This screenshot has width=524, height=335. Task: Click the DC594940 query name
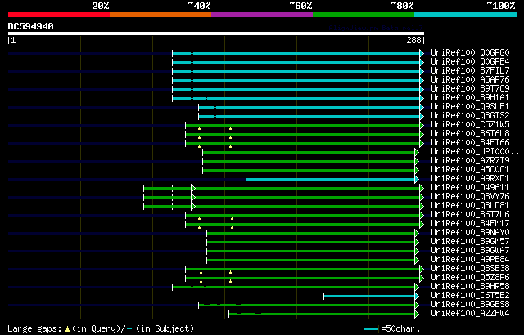pyautogui.click(x=31, y=26)
